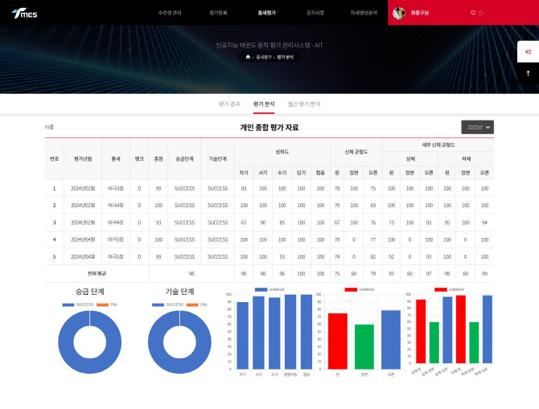The height and width of the screenshot is (409, 539).
Task: Click the user profile avatar
Action: coord(398,13)
